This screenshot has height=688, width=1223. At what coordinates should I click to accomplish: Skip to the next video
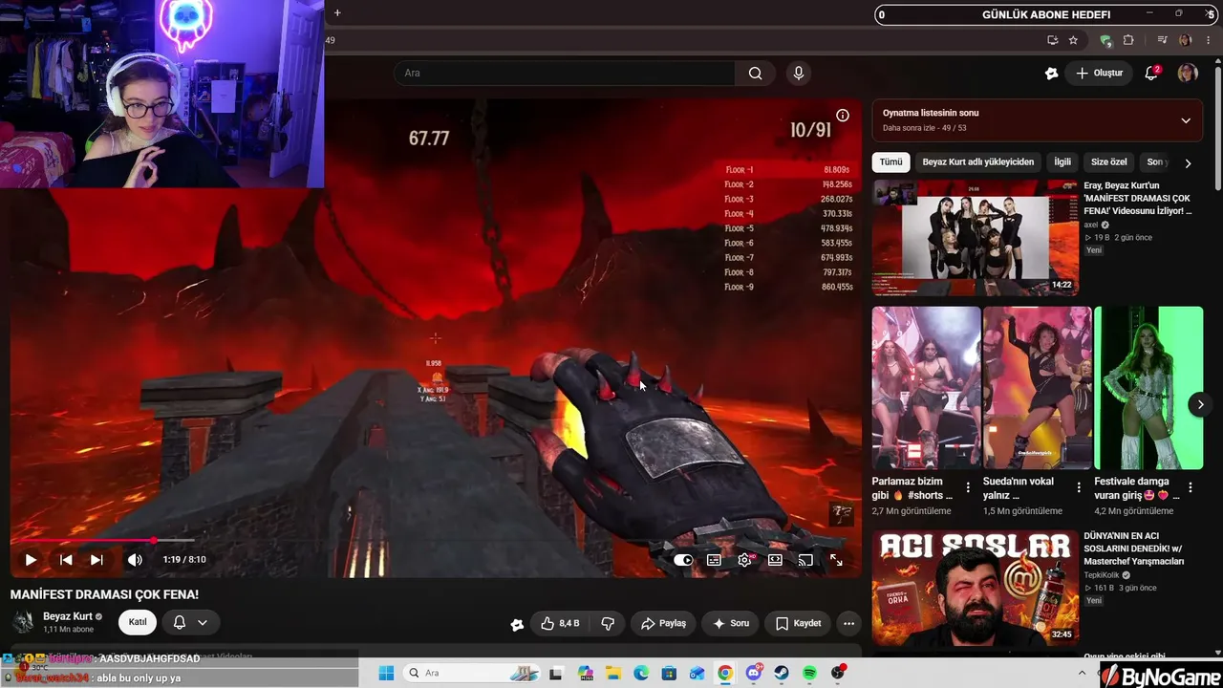pos(97,560)
